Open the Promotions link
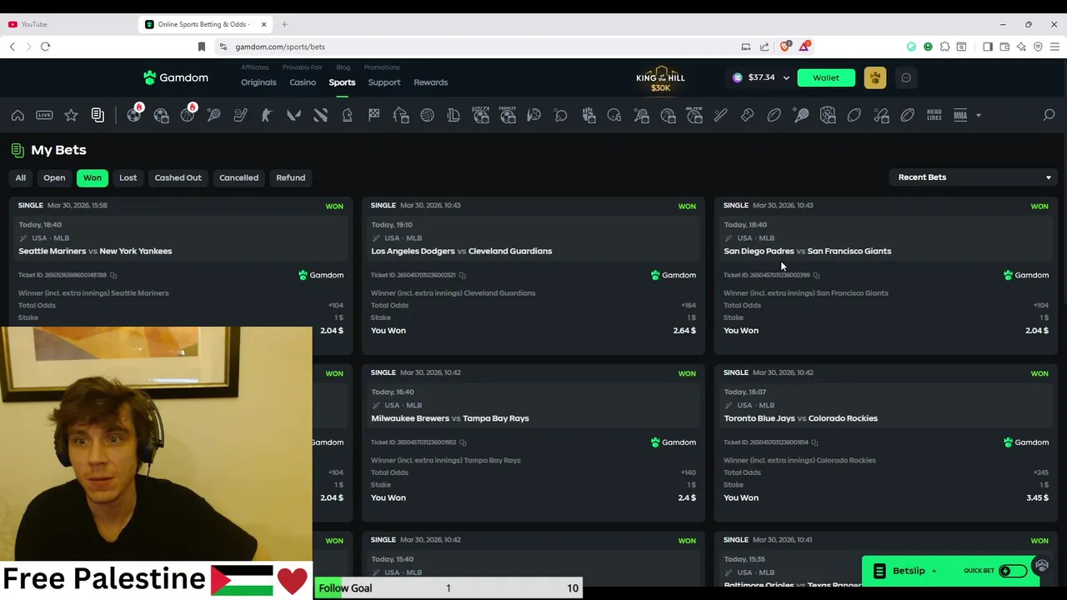This screenshot has width=1067, height=600. (382, 67)
